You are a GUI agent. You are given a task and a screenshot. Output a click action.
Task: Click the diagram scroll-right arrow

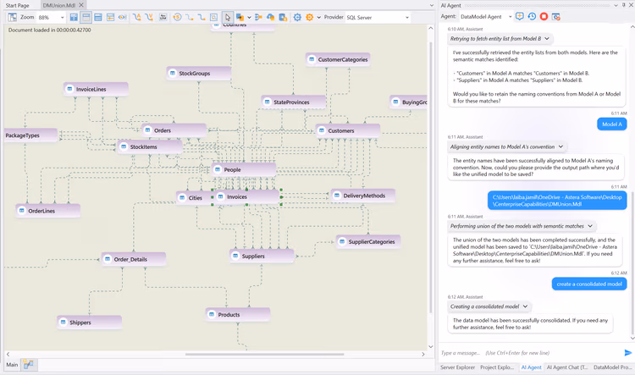[423, 355]
